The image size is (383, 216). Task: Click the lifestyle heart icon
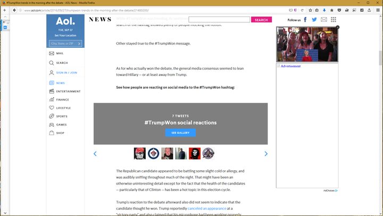pyautogui.click(x=52, y=108)
